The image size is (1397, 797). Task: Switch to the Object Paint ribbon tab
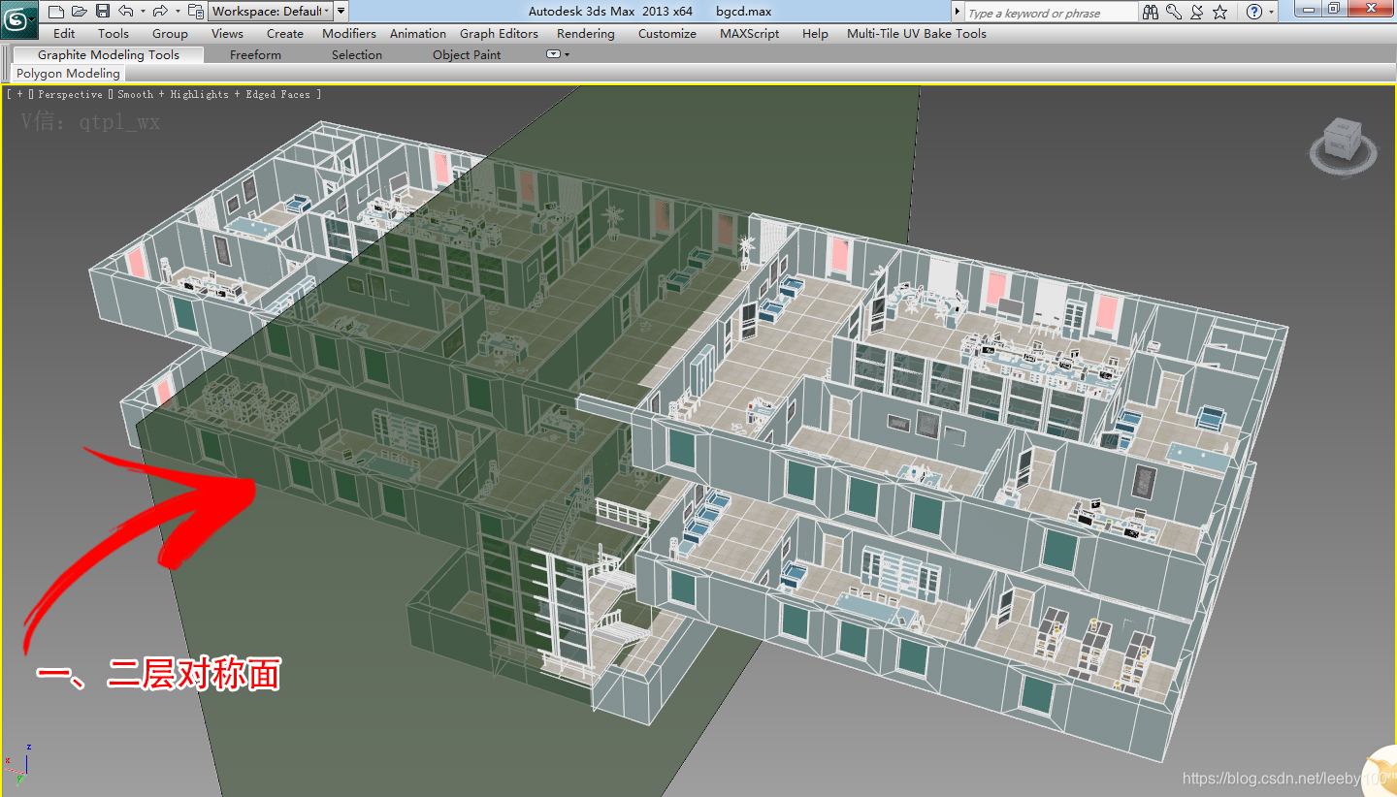tap(467, 54)
